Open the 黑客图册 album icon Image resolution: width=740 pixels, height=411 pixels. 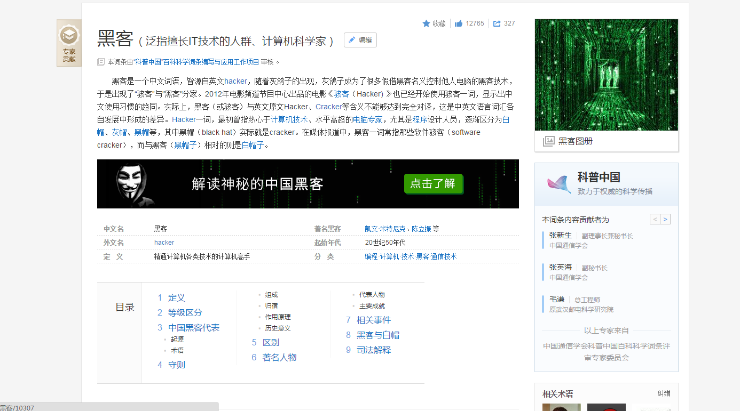(548, 141)
